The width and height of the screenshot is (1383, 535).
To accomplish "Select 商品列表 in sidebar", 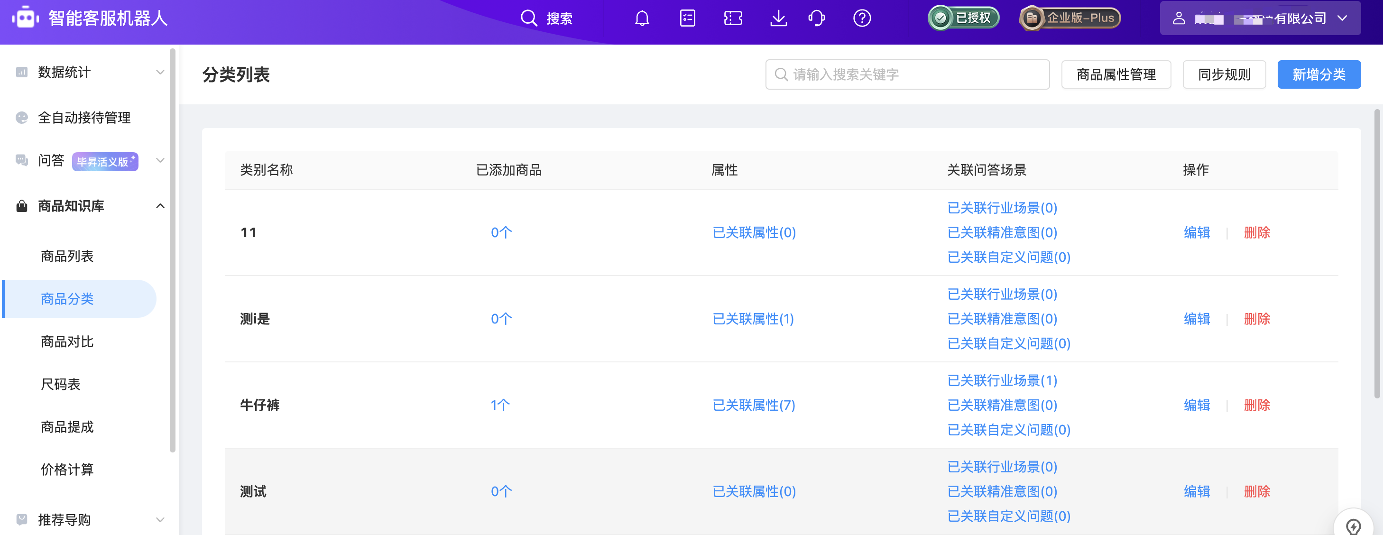I will tap(67, 256).
